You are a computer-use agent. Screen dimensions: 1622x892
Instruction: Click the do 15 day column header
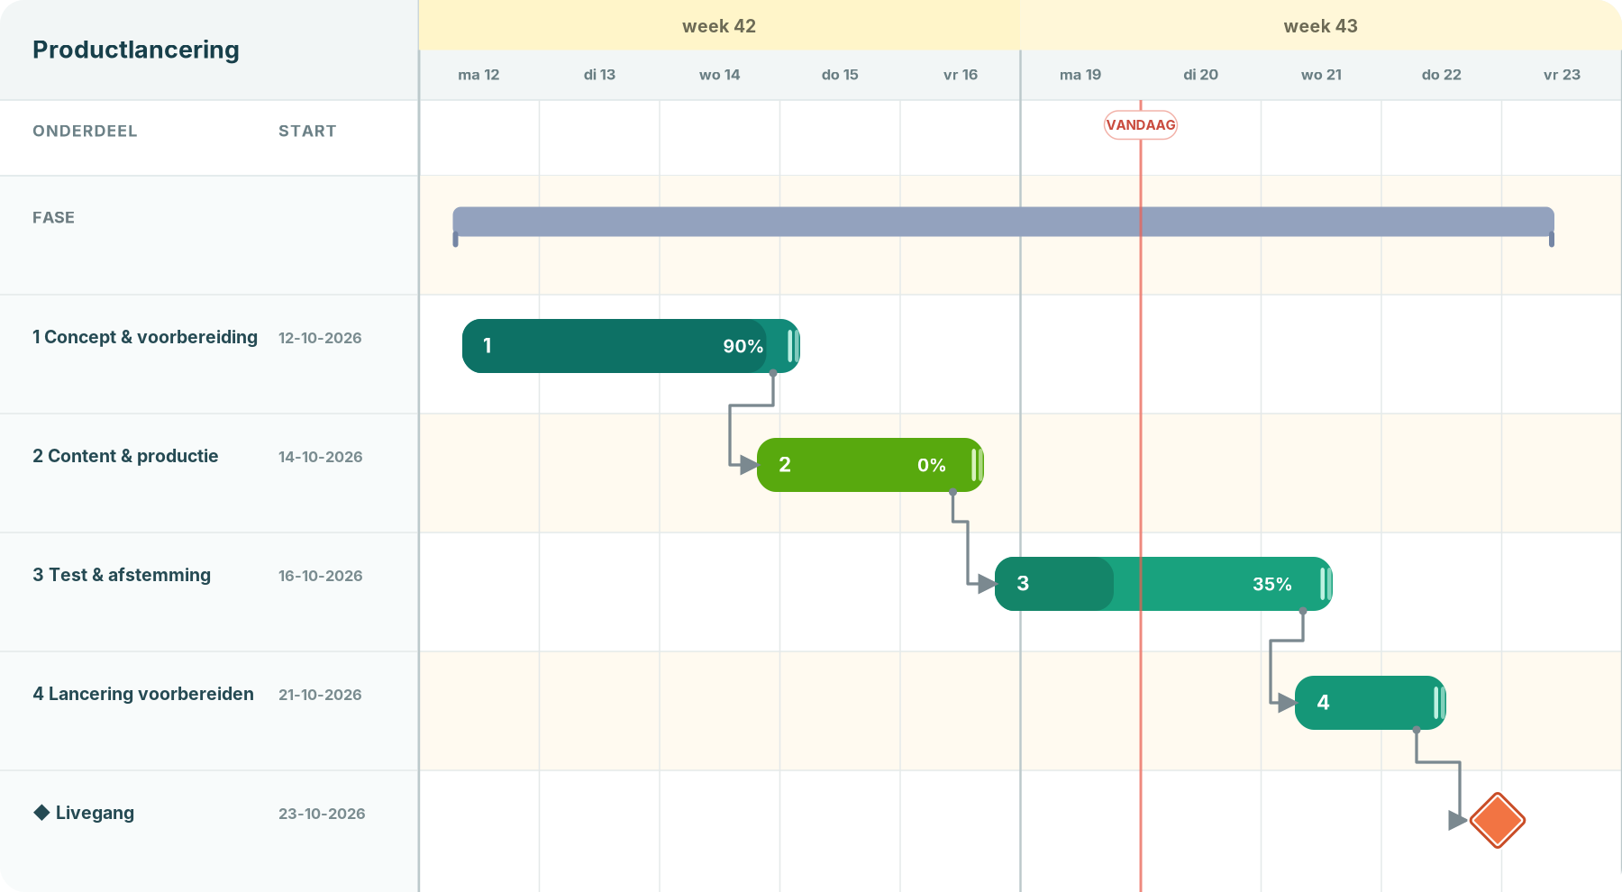[840, 75]
